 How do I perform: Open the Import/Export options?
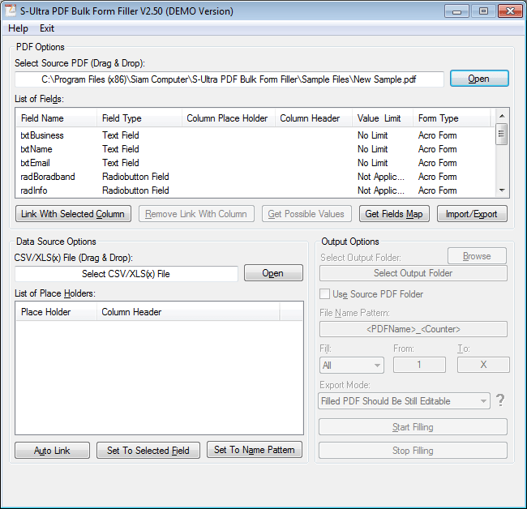(472, 214)
